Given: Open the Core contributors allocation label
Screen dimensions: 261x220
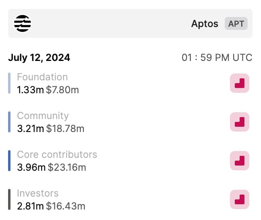Looking at the screenshot, I should click(x=57, y=154).
